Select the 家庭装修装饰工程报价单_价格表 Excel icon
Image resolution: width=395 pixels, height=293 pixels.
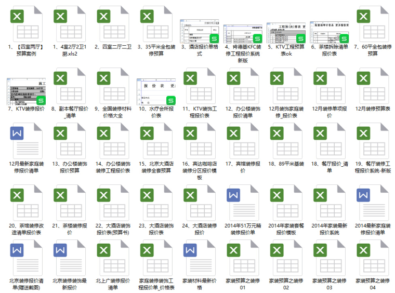coord(156,258)
